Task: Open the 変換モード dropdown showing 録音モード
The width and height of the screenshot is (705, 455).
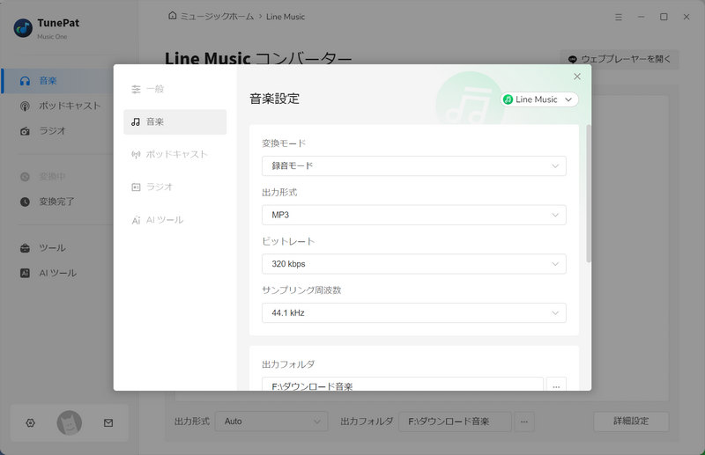Action: click(x=413, y=166)
